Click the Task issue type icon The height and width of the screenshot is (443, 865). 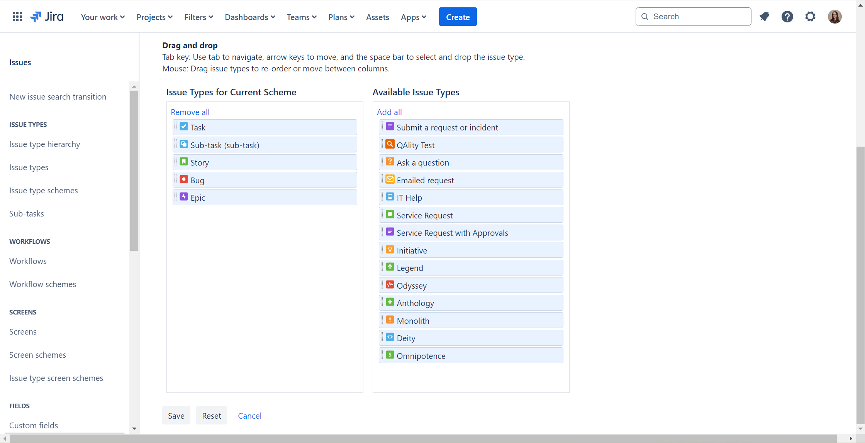point(183,126)
